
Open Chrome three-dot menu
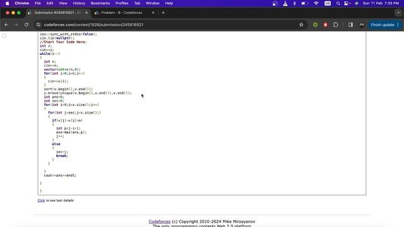point(398,25)
